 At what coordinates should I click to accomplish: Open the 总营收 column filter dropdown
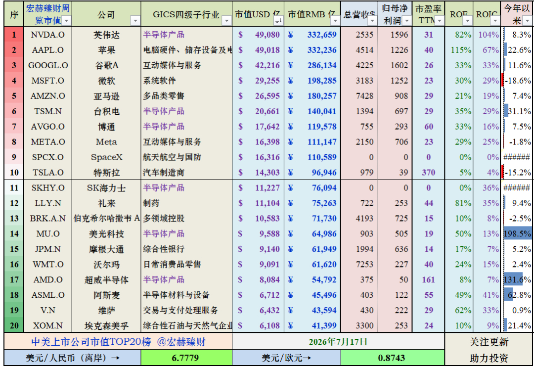click(372, 21)
